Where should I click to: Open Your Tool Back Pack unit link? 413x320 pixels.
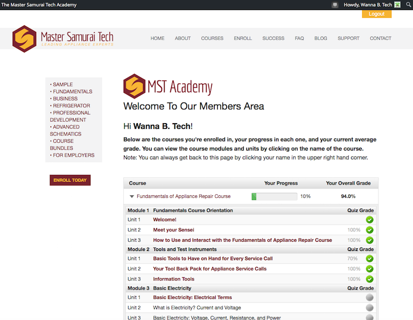pyautogui.click(x=210, y=268)
